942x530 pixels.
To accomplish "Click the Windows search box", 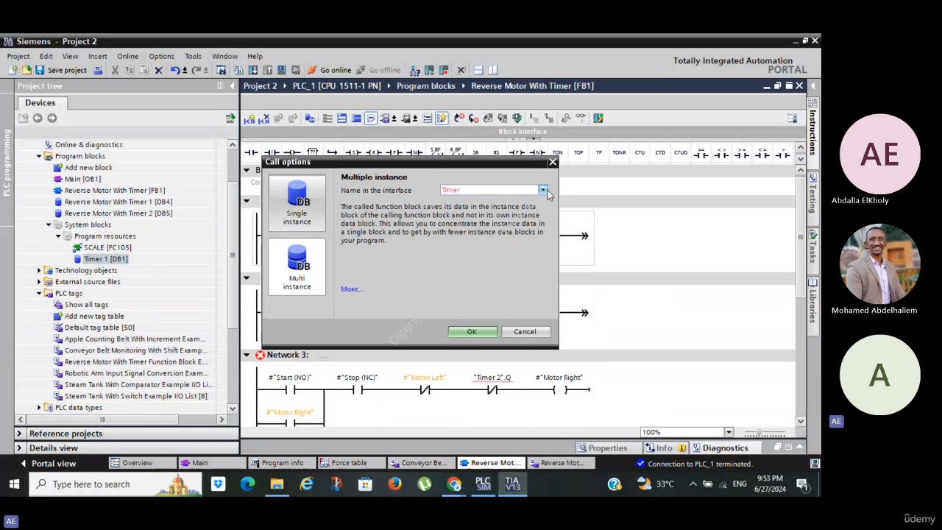I will tap(116, 484).
